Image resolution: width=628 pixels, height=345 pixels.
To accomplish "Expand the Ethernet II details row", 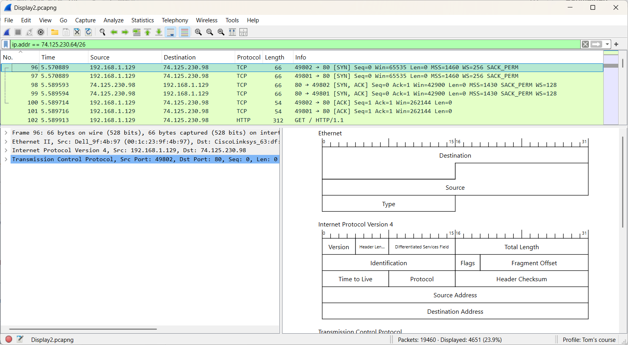I will [6, 142].
